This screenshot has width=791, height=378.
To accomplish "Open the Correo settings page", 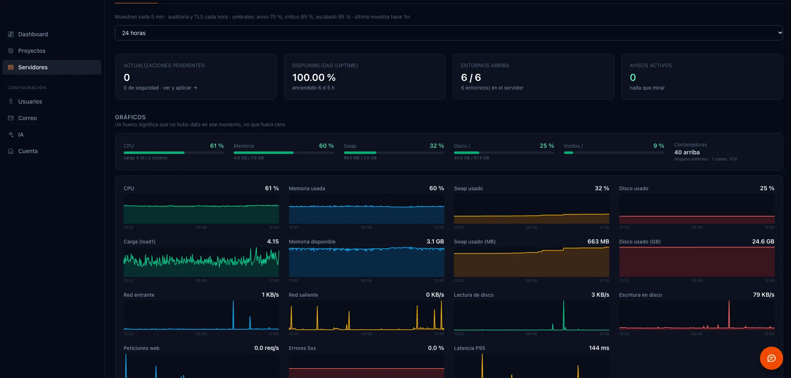I will [52, 118].
